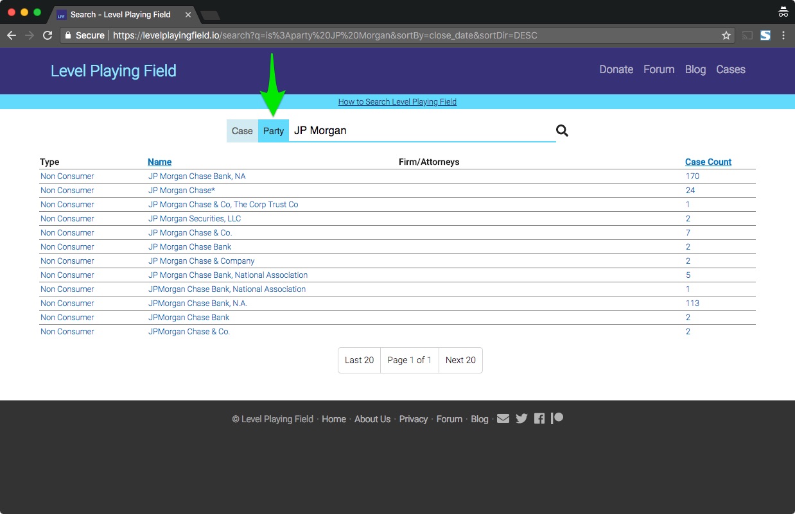Open the JPMorgan Chase & Co. party row

pyautogui.click(x=189, y=331)
